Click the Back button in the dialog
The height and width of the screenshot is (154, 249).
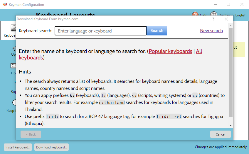tap(31, 134)
